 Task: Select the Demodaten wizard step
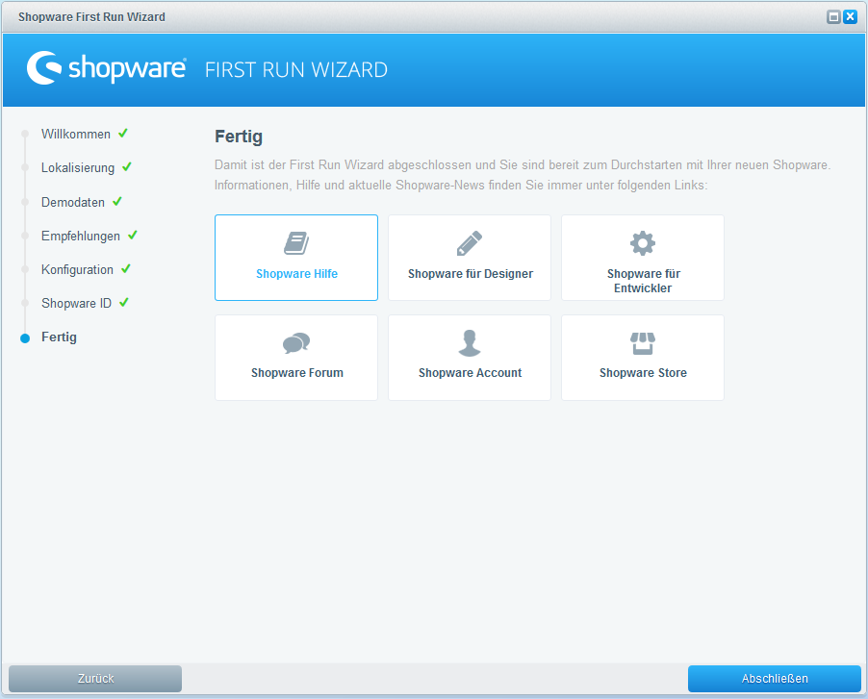(x=72, y=203)
